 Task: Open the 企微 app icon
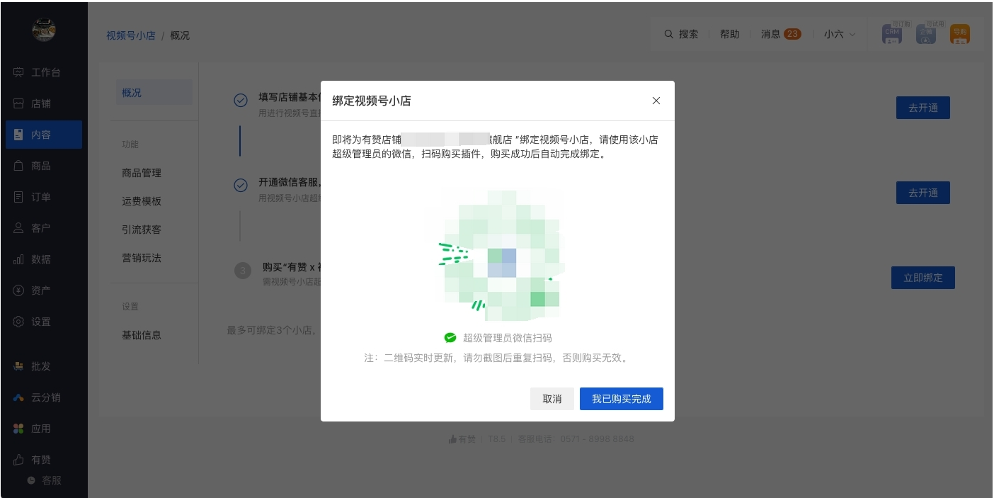click(x=926, y=34)
